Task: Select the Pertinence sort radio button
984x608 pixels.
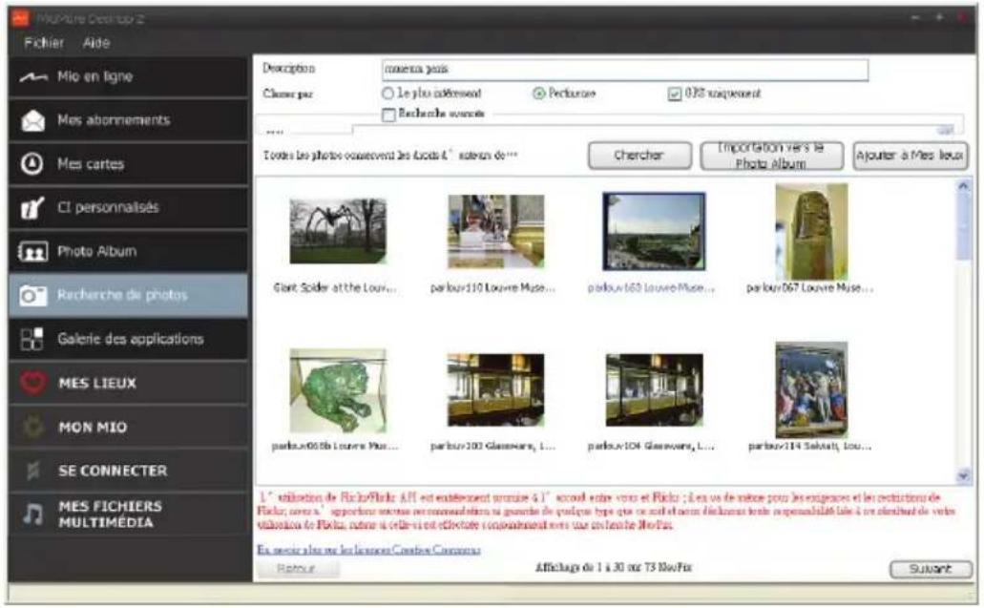Action: [538, 94]
